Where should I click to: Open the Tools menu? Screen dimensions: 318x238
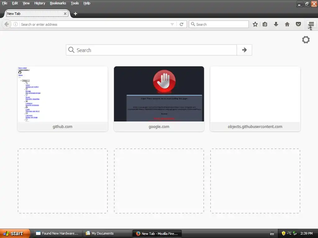[x=75, y=3]
